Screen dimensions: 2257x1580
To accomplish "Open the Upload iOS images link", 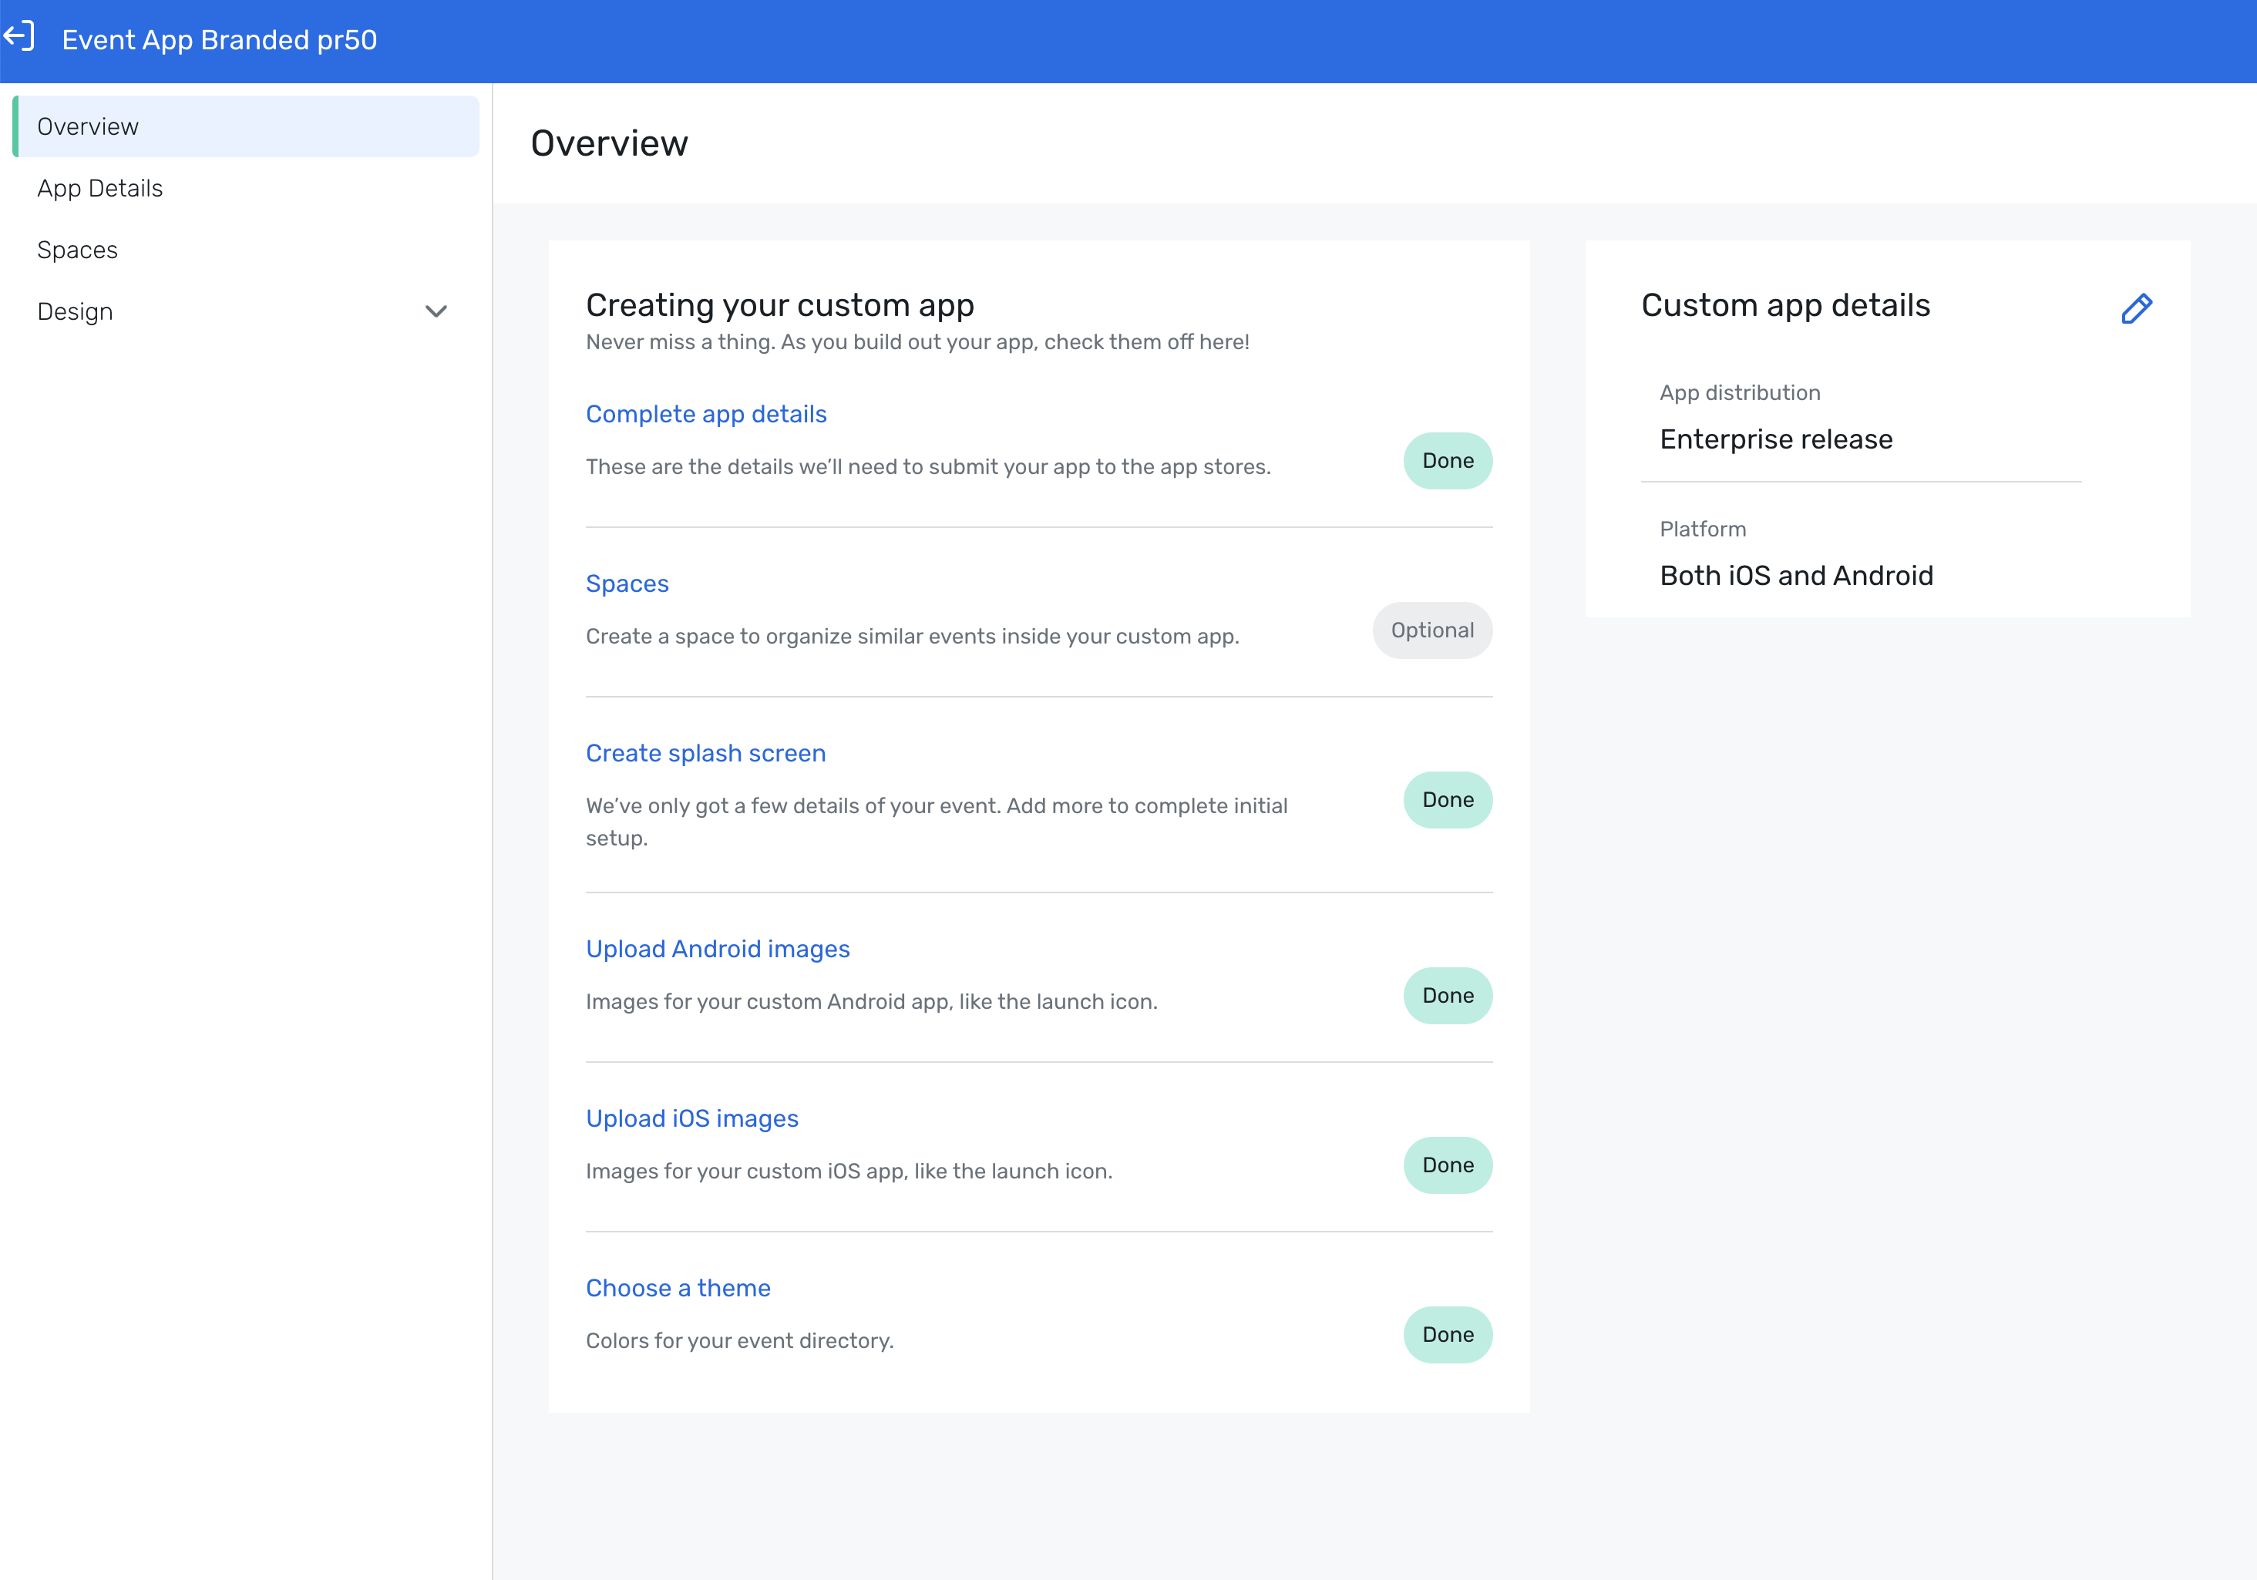I will 691,1118.
